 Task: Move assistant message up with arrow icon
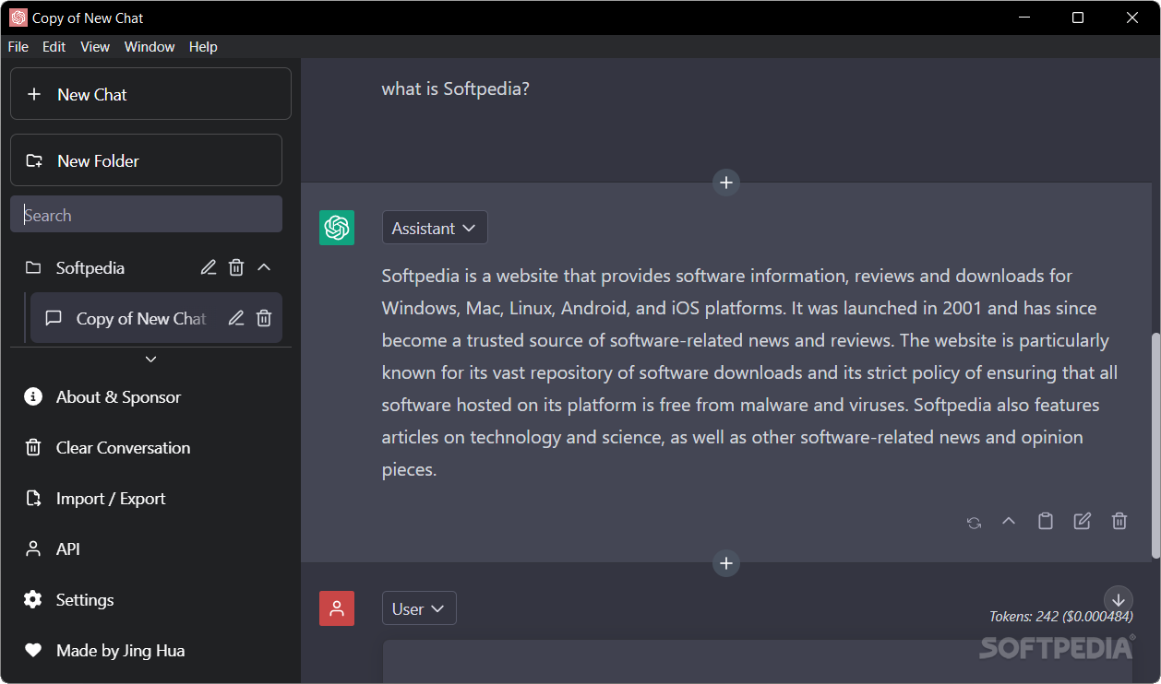[x=1009, y=521]
